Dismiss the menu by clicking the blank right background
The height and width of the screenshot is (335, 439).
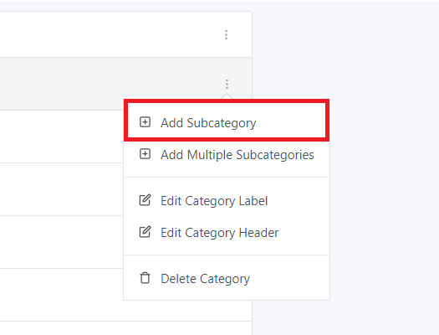(384, 168)
